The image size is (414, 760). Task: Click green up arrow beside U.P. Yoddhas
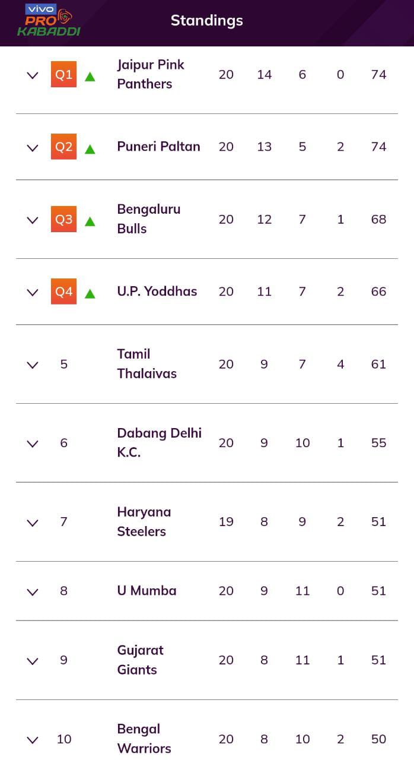(x=90, y=293)
